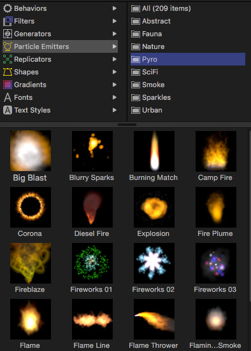
Task: Select the Shapes category label
Action: [26, 72]
